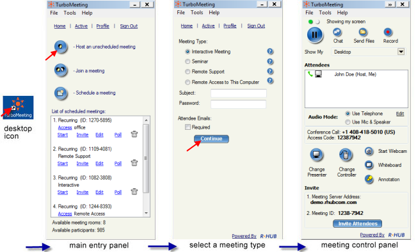Open Profile link in main entry panel

[x=102, y=26]
